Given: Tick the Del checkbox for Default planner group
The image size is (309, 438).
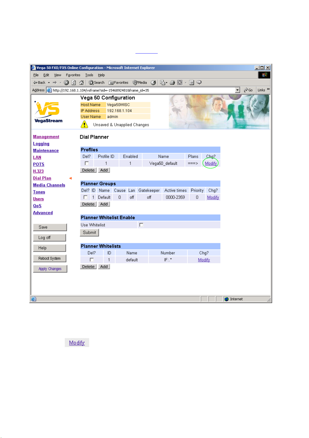Looking at the screenshot, I should point(85,197).
